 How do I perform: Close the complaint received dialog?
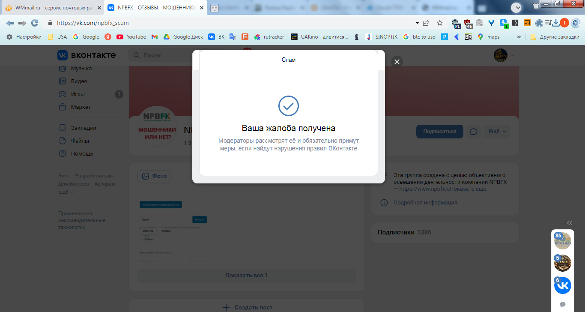tap(397, 62)
